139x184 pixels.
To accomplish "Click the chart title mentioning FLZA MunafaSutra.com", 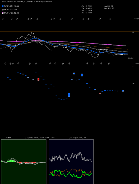I will [x=27, y=2].
